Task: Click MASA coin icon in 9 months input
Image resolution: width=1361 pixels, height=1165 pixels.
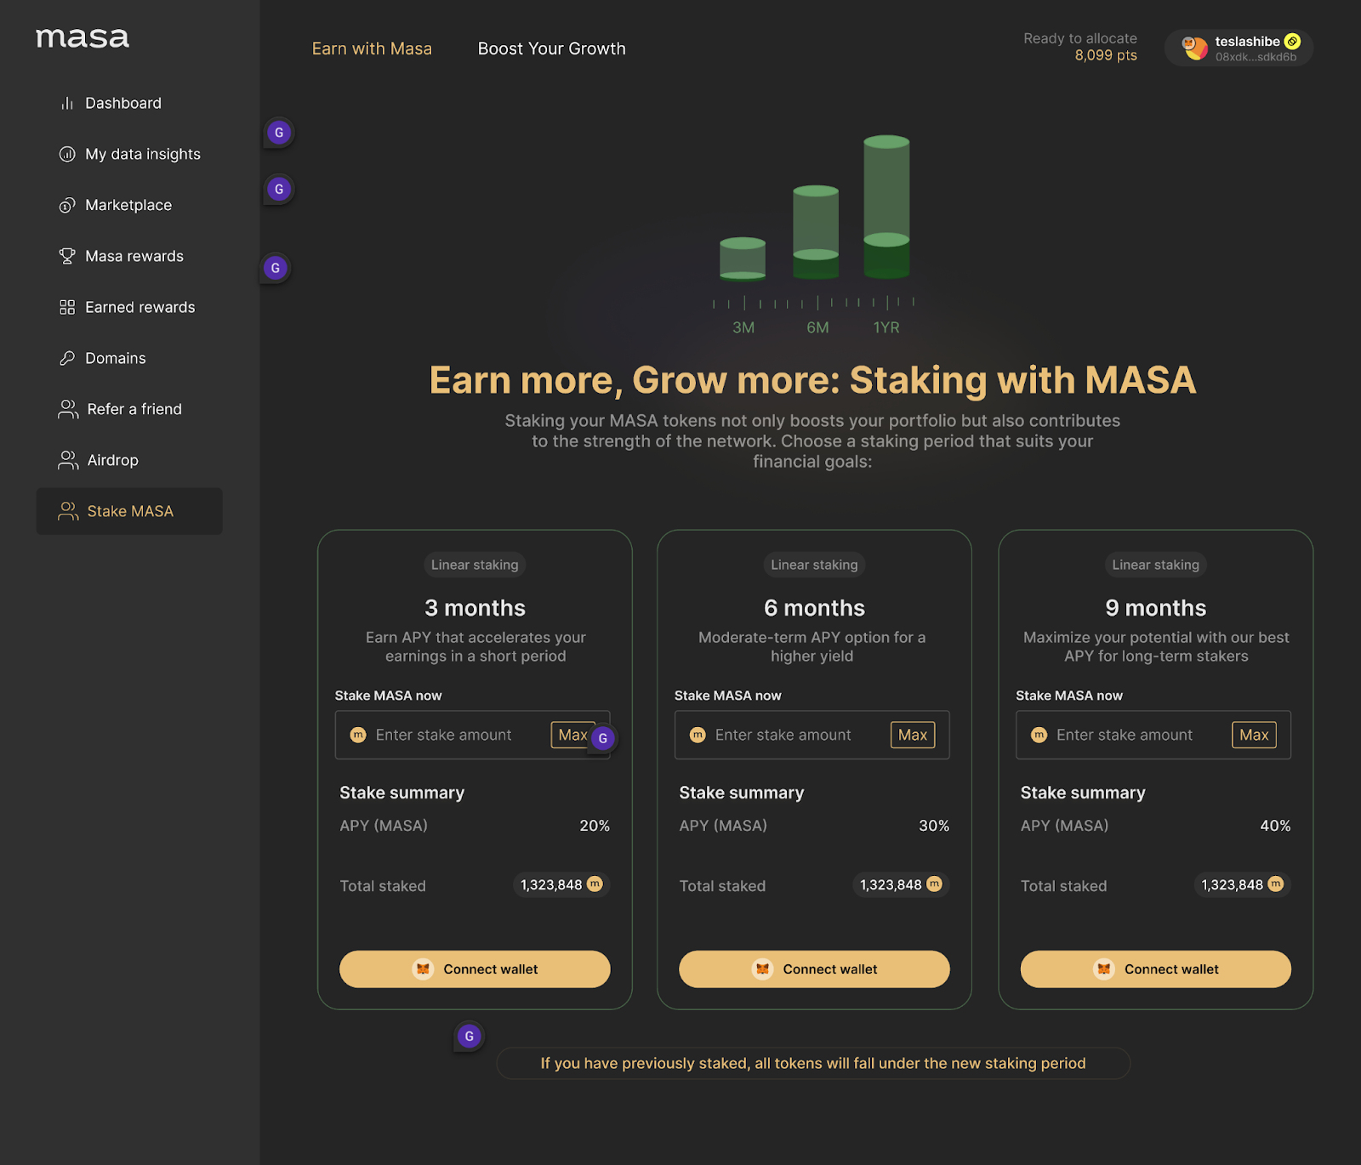Action: tap(1039, 735)
